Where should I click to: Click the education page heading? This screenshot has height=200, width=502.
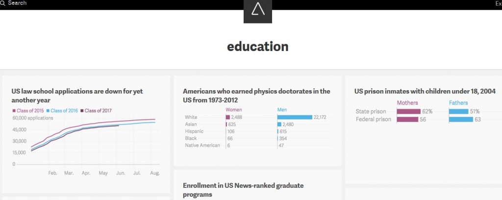tap(258, 47)
